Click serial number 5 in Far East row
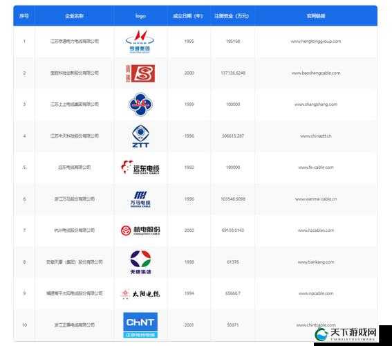 point(24,167)
